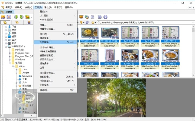The image size is (195, 121).
Task: Choose 選項(O)... at the menu bottom
Action: coord(56,90)
